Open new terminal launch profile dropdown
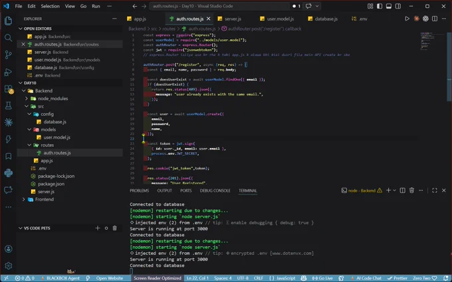The width and height of the screenshot is (452, 282). 394,190
